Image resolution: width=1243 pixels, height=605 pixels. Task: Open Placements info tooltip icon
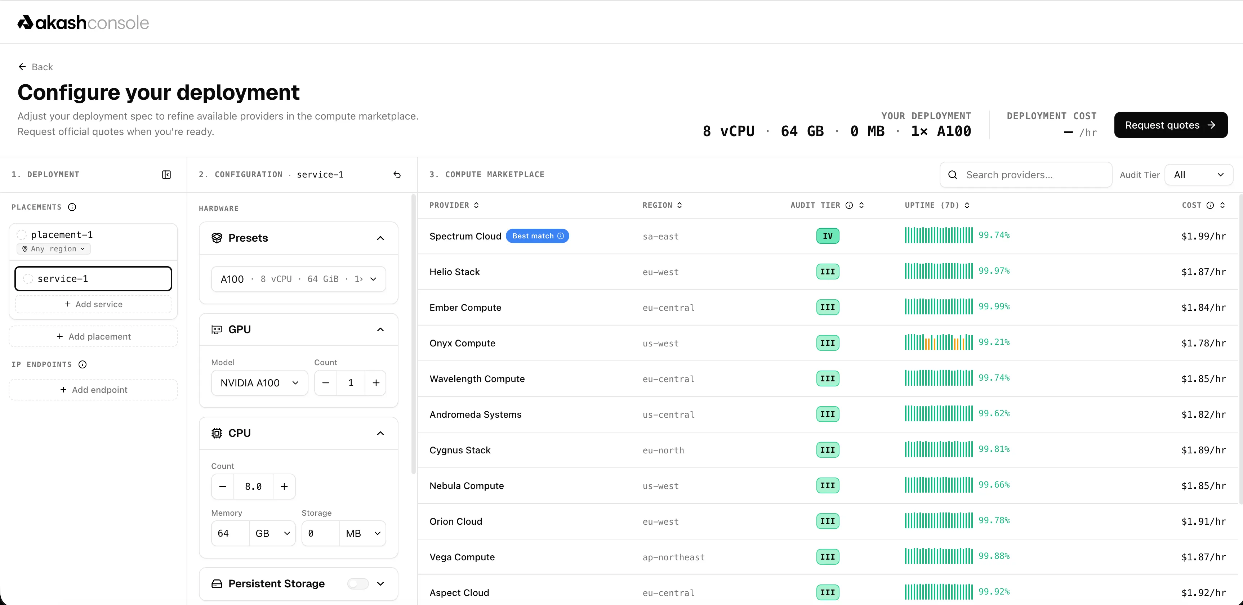pyautogui.click(x=72, y=207)
